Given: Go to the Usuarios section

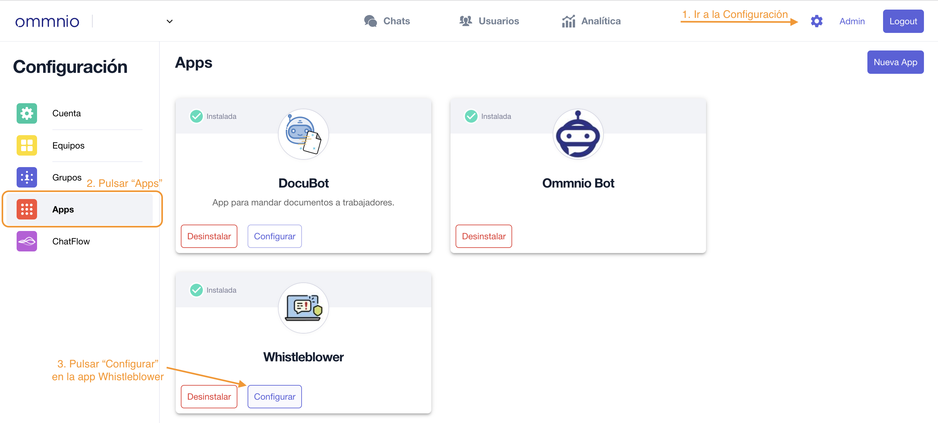Looking at the screenshot, I should coord(489,21).
